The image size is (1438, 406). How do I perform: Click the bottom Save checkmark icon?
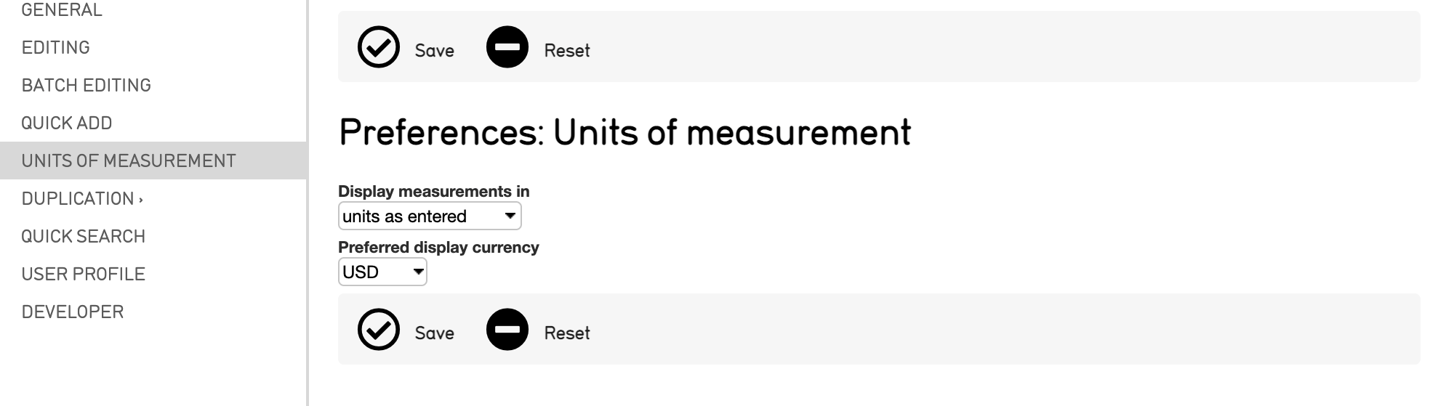(379, 330)
